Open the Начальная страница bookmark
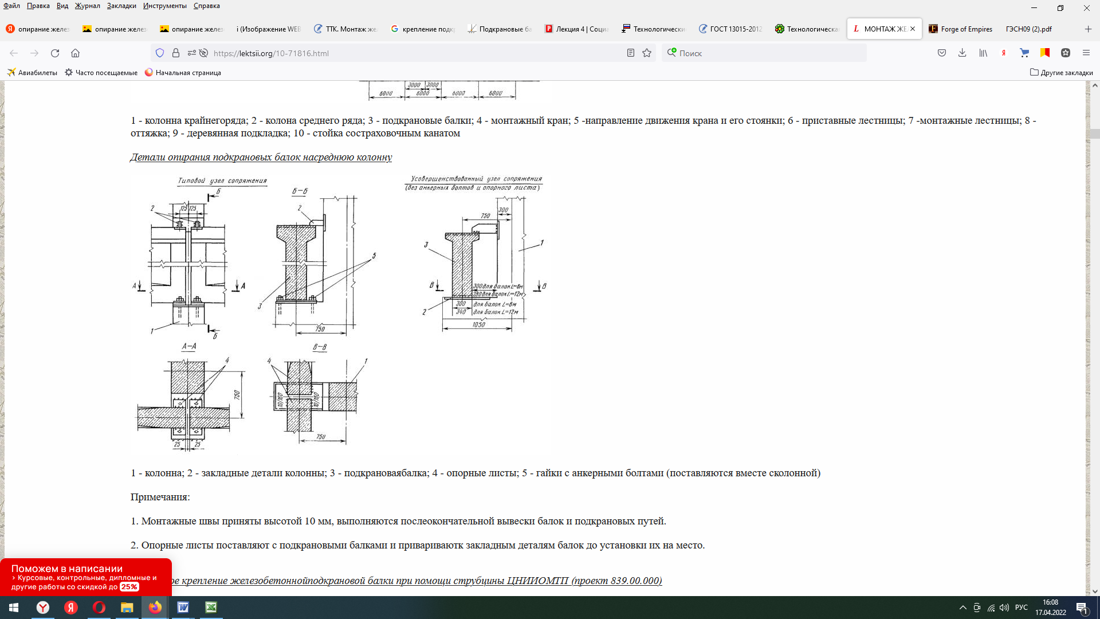 point(183,73)
